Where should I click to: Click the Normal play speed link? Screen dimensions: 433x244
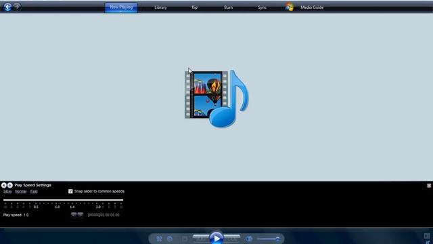(x=21, y=191)
